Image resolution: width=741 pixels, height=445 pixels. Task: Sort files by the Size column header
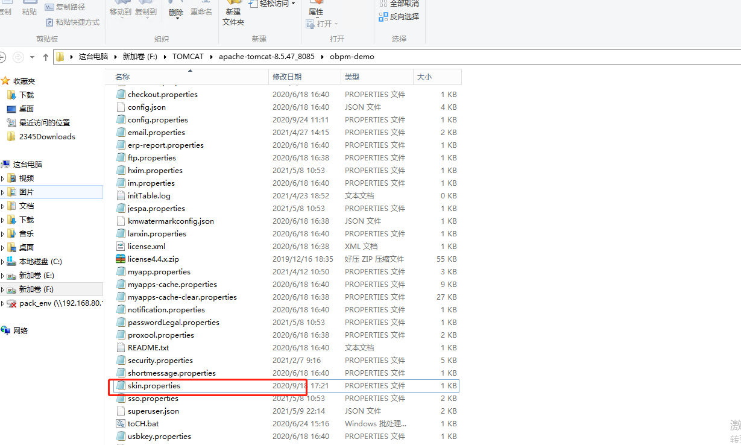click(437, 77)
